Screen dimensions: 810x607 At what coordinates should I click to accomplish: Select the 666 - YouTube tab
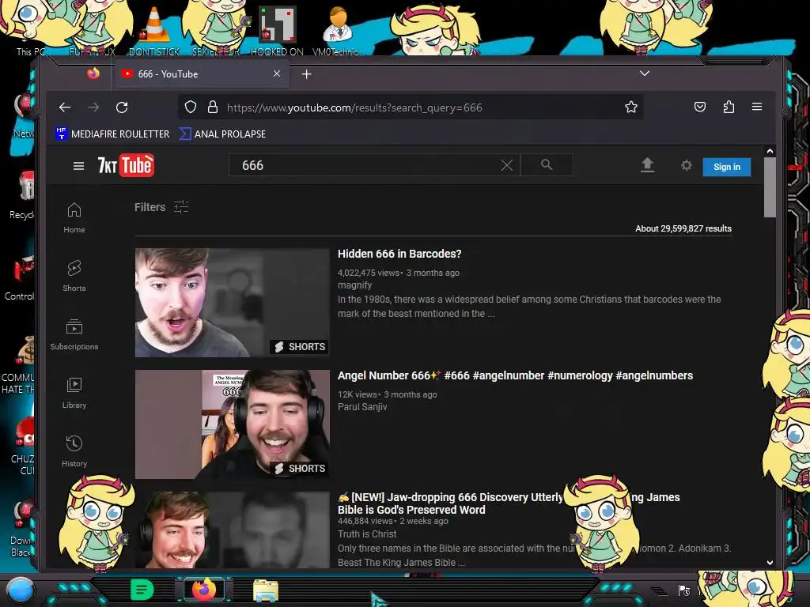201,74
